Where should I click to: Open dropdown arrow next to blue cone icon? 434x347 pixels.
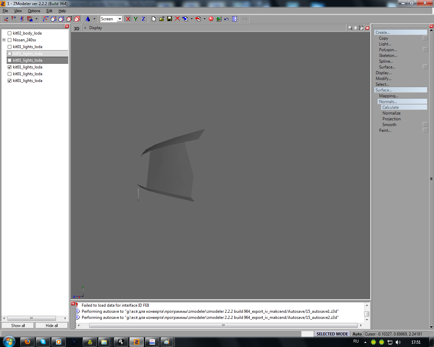94,19
